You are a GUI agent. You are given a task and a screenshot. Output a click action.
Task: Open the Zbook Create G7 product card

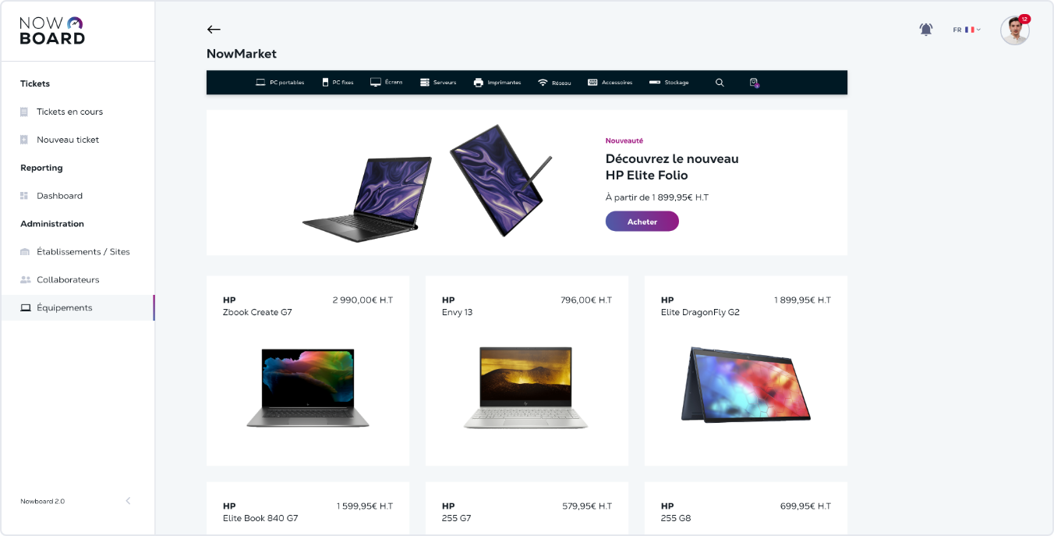[308, 371]
